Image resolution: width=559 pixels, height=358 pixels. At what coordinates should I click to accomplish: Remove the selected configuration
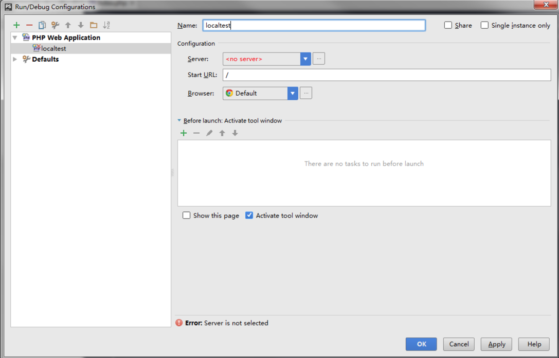click(x=29, y=25)
